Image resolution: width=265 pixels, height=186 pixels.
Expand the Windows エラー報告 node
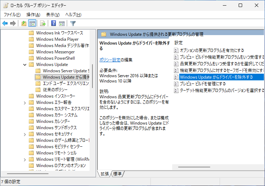[x=25, y=102]
